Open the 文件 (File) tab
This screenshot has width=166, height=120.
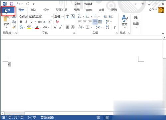[x=8, y=10]
